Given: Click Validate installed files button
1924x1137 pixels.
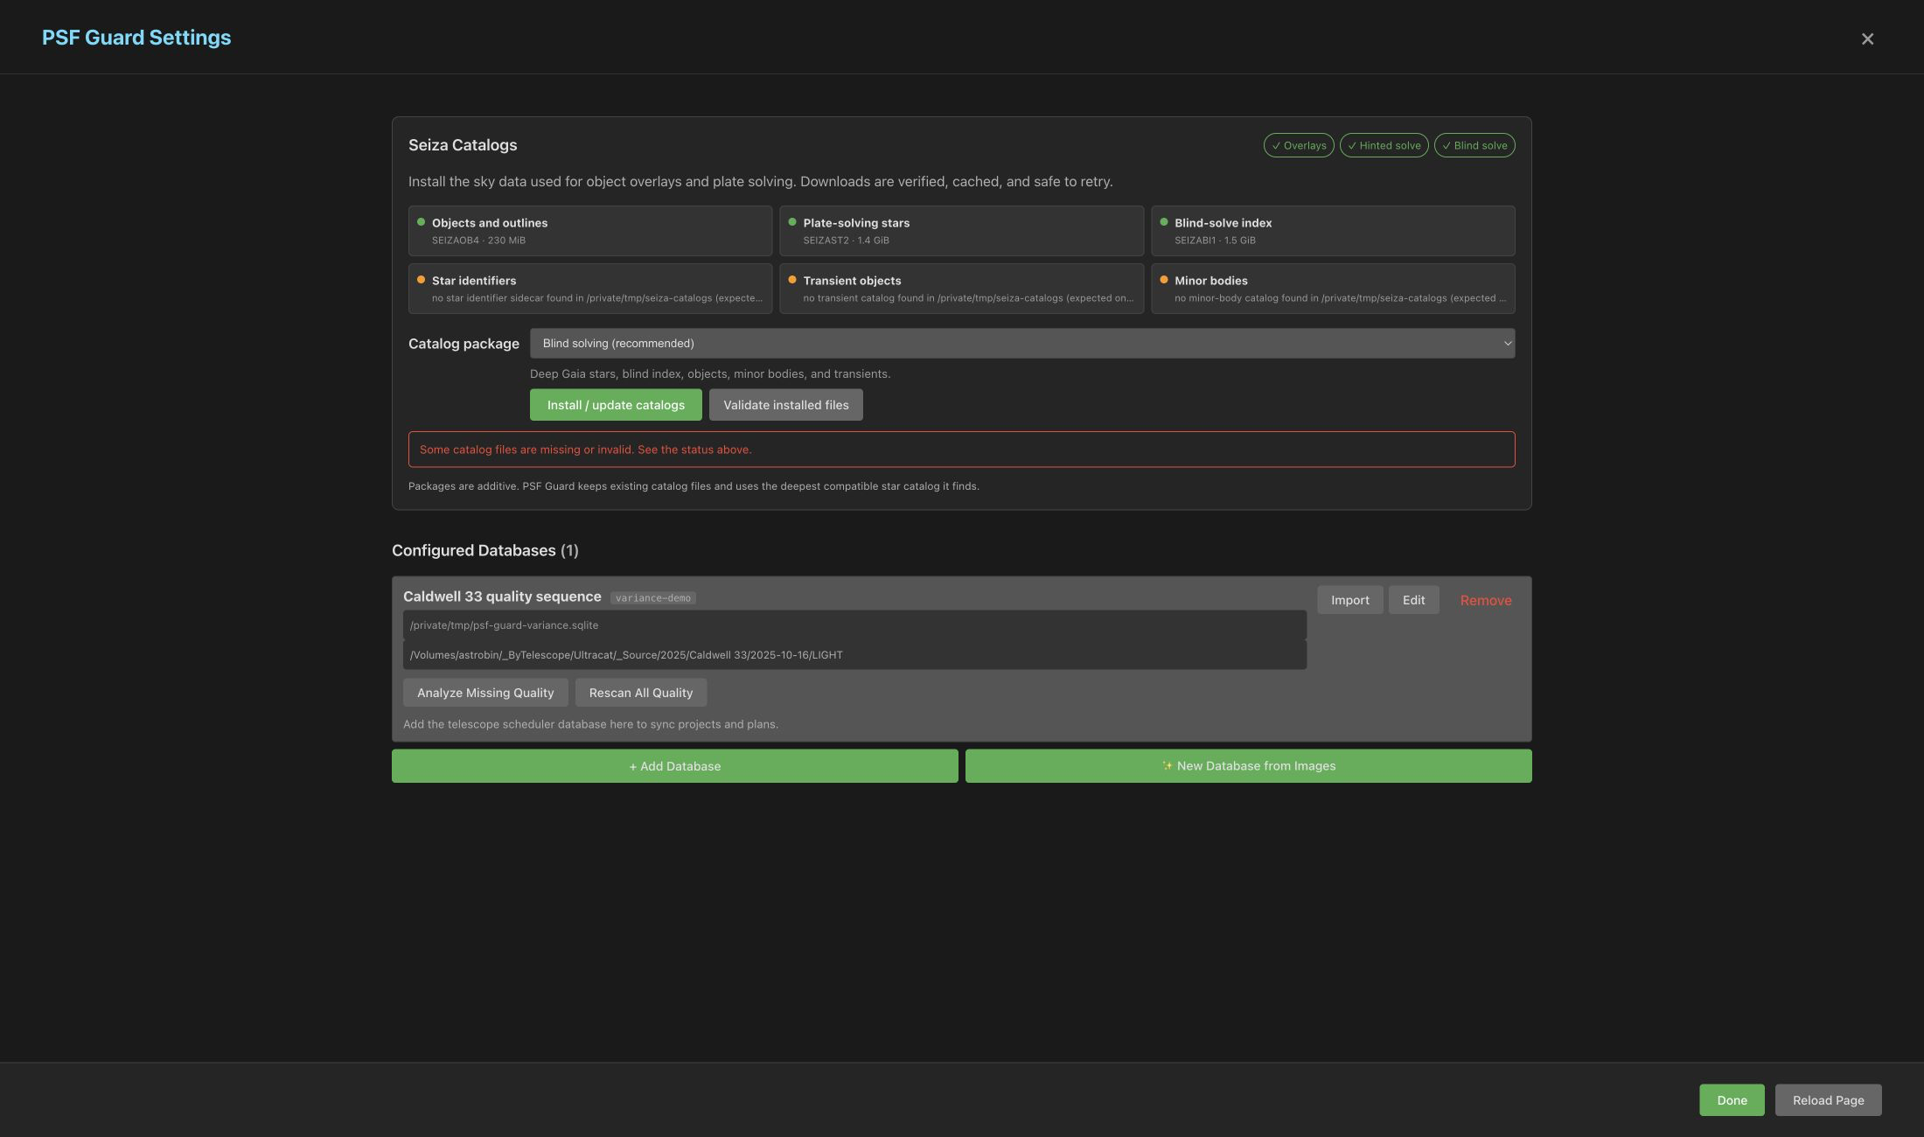Looking at the screenshot, I should pos(785,405).
